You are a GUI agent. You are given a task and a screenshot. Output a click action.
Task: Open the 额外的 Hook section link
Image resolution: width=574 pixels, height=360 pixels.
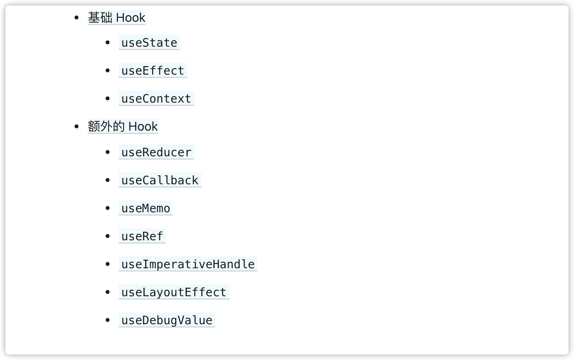tap(123, 126)
